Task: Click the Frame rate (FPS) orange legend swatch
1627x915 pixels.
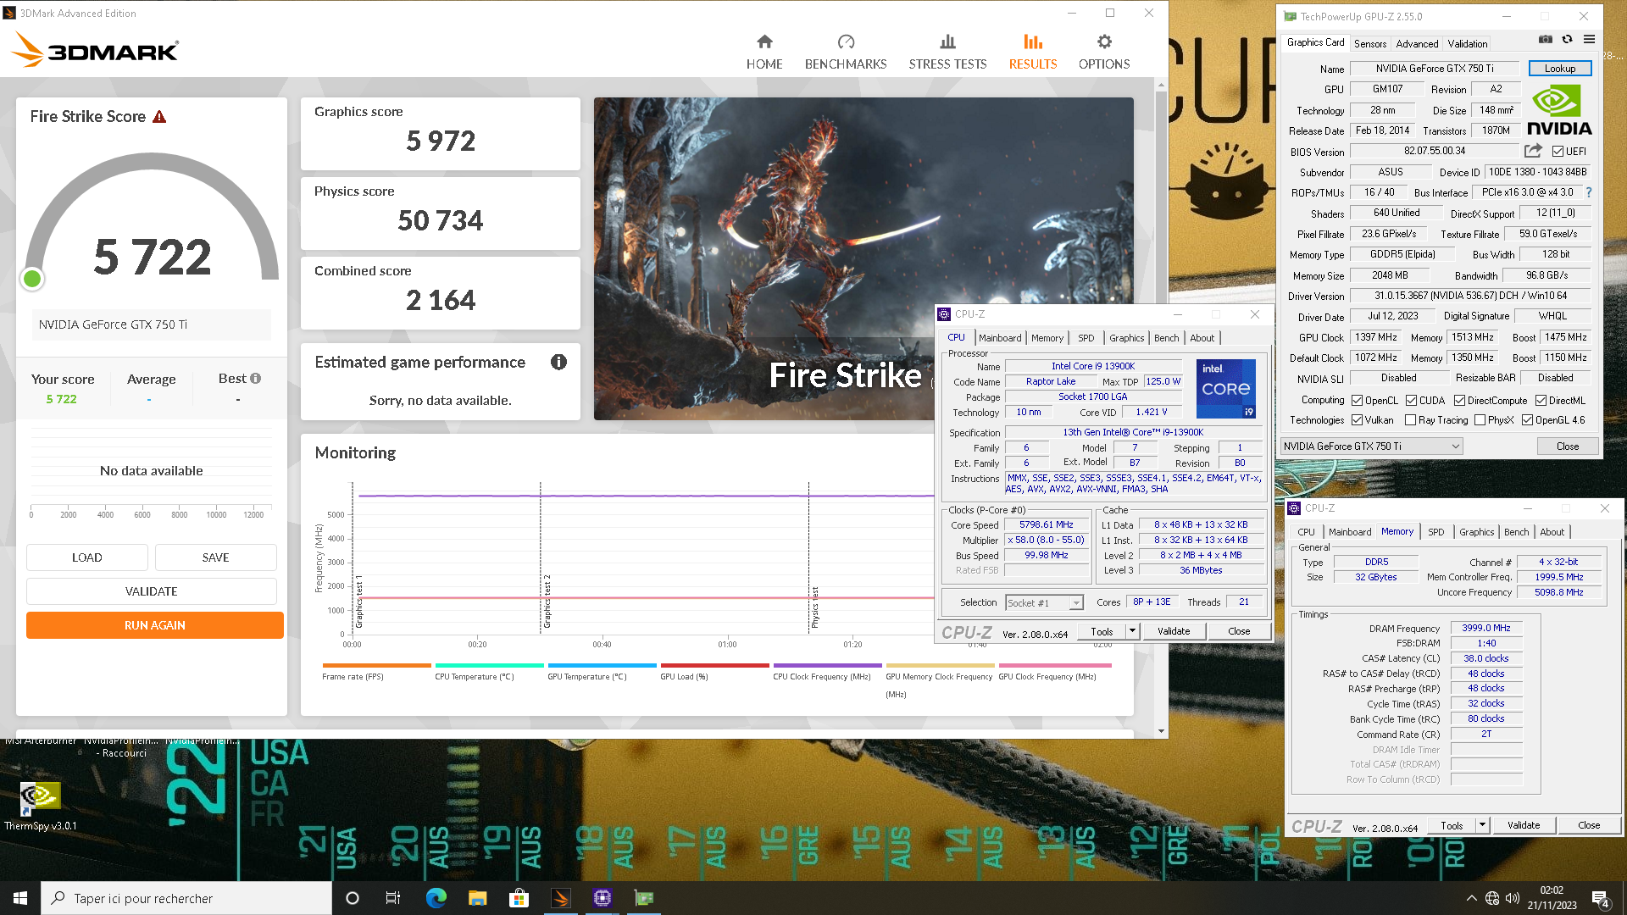Action: coord(377,665)
